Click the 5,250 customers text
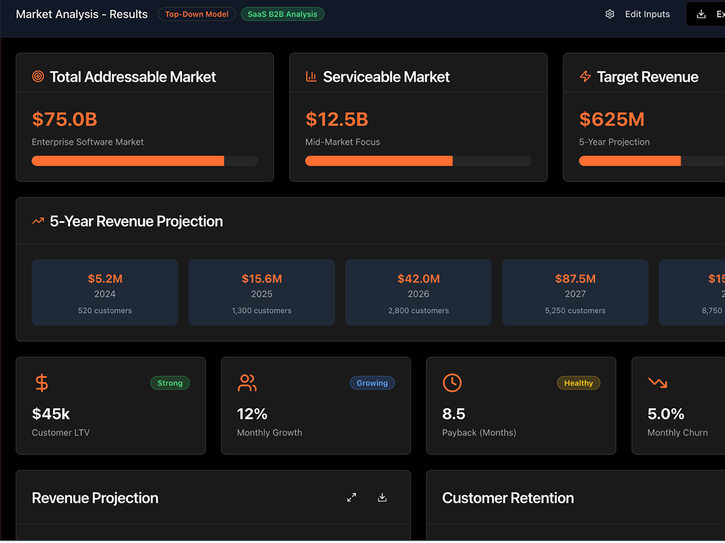The width and height of the screenshot is (725, 543). [575, 311]
